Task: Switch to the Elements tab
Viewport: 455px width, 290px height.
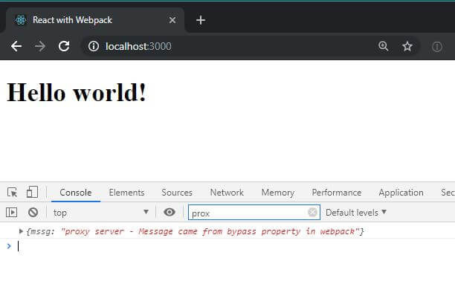Action: click(126, 193)
